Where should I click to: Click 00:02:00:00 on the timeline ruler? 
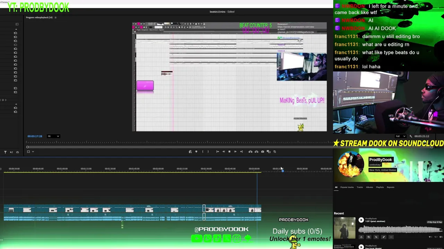(x=158, y=169)
